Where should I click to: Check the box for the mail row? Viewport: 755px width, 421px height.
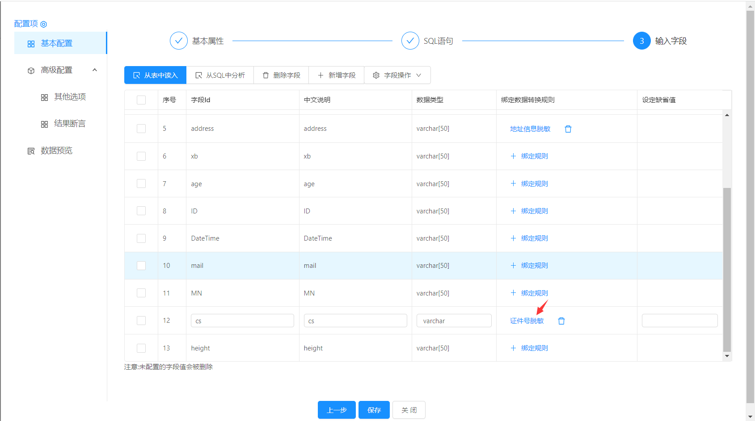click(x=141, y=266)
